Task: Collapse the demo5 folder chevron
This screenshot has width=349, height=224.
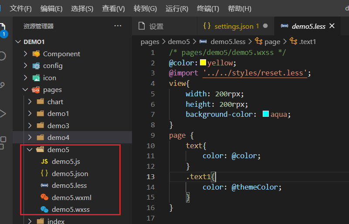Action: pos(30,149)
